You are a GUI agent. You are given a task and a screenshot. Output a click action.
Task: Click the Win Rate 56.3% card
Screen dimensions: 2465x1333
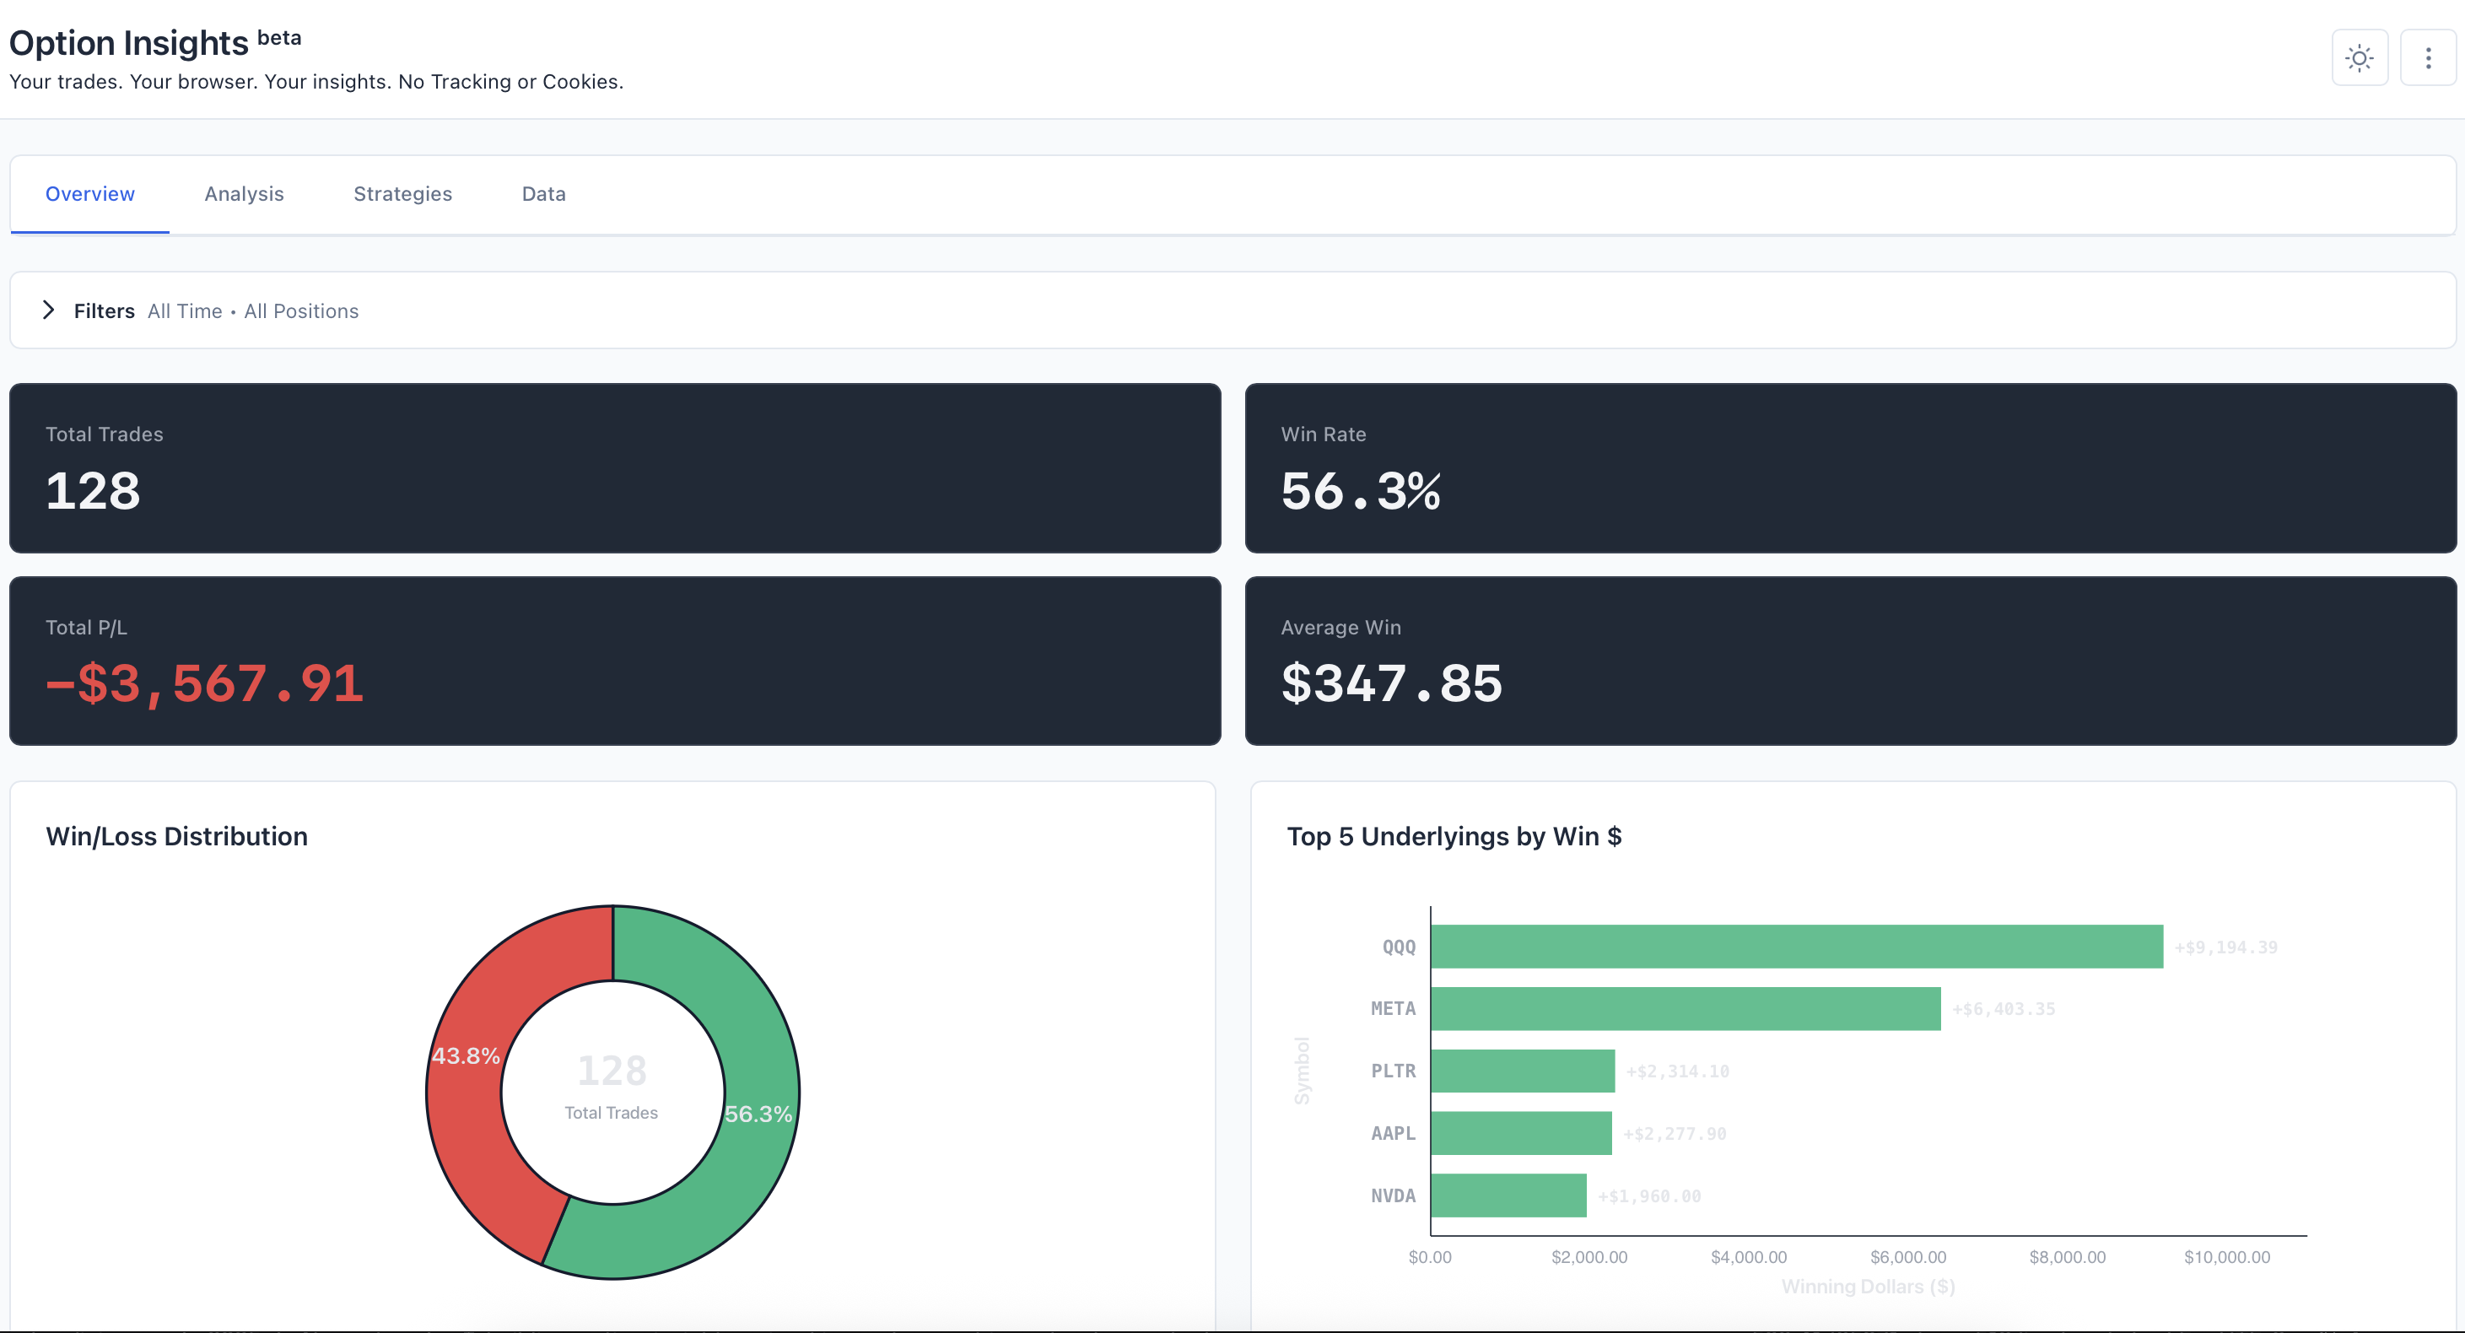(x=1850, y=468)
